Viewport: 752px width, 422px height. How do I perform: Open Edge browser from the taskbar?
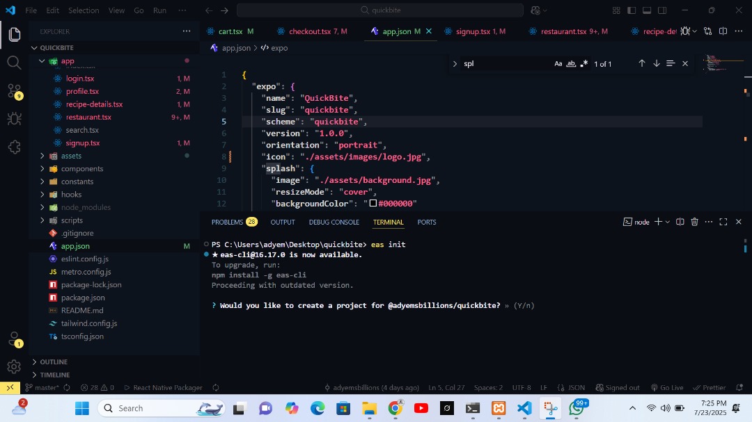click(x=318, y=408)
